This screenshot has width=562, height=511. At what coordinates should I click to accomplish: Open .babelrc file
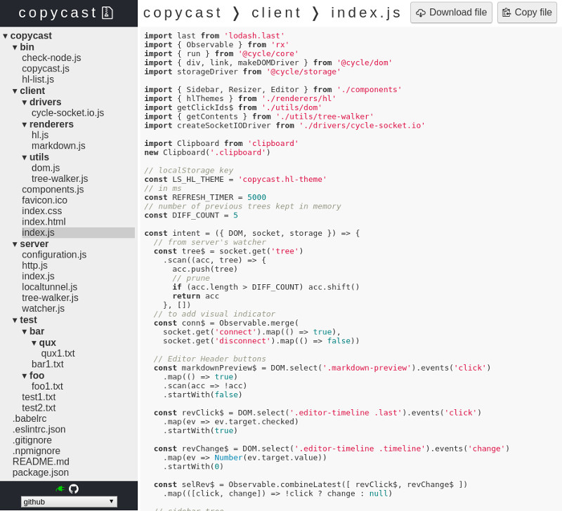[30, 419]
